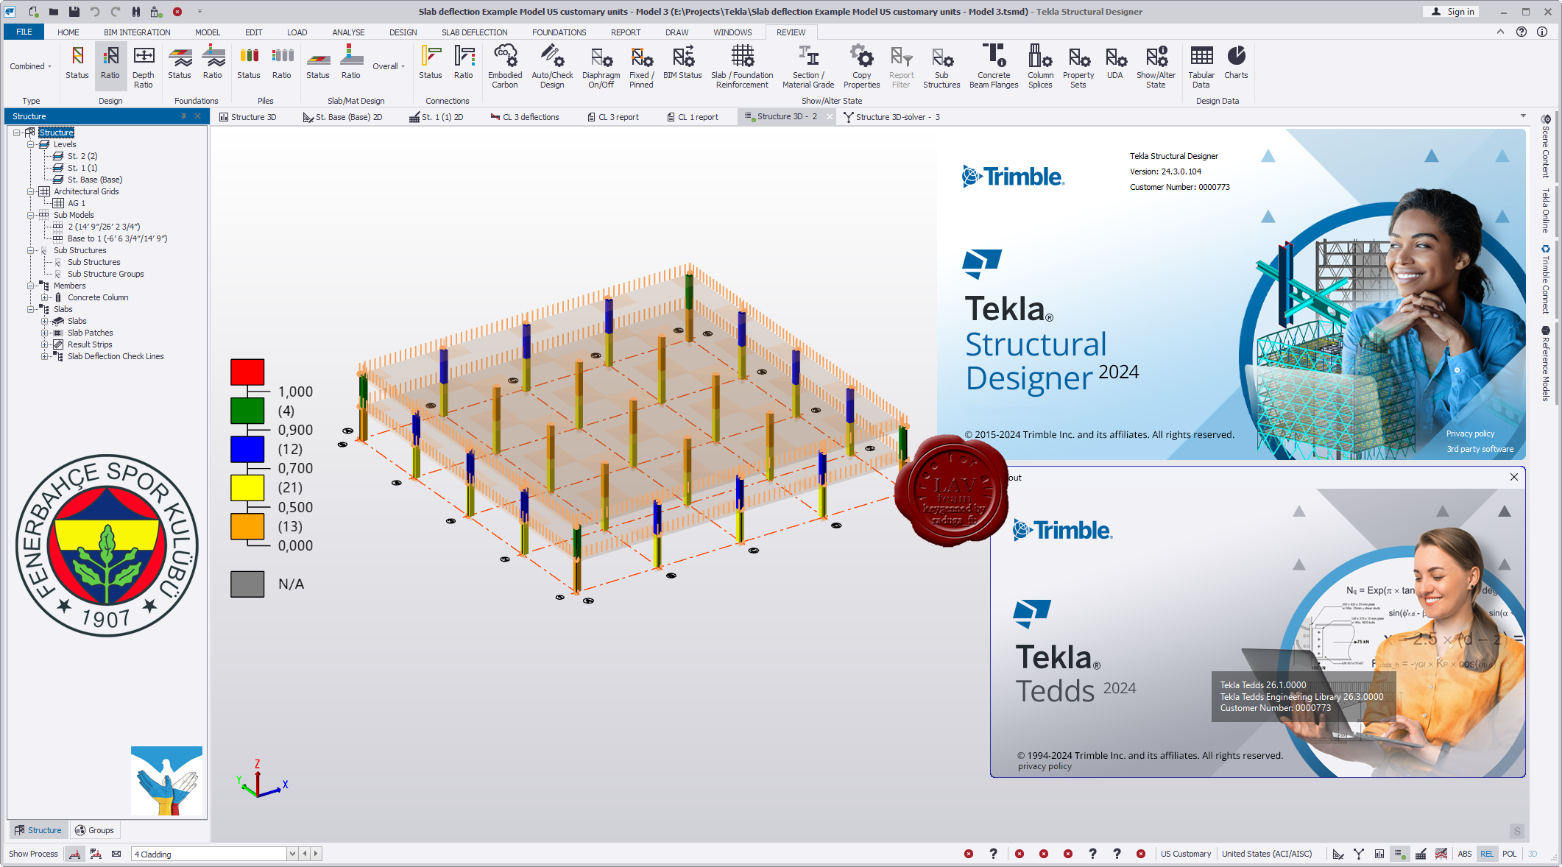Viewport: 1562px width, 867px height.
Task: Click the Embodied Carbon icon
Action: [505, 67]
